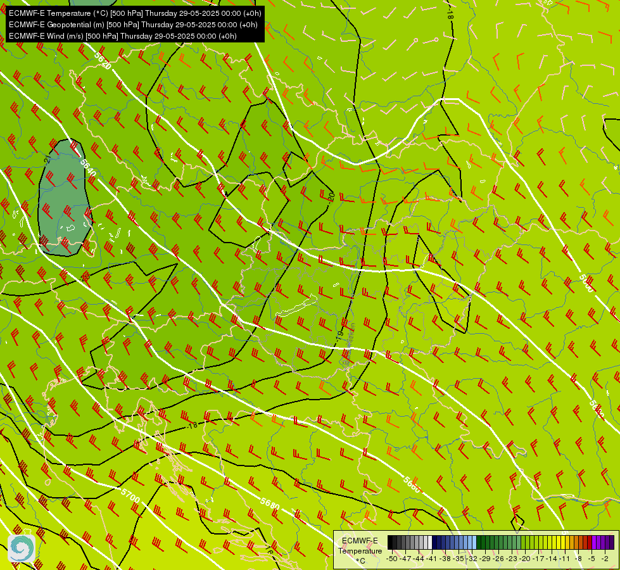Click the -17 legend tick label
The height and width of the screenshot is (570, 620).
[538, 559]
